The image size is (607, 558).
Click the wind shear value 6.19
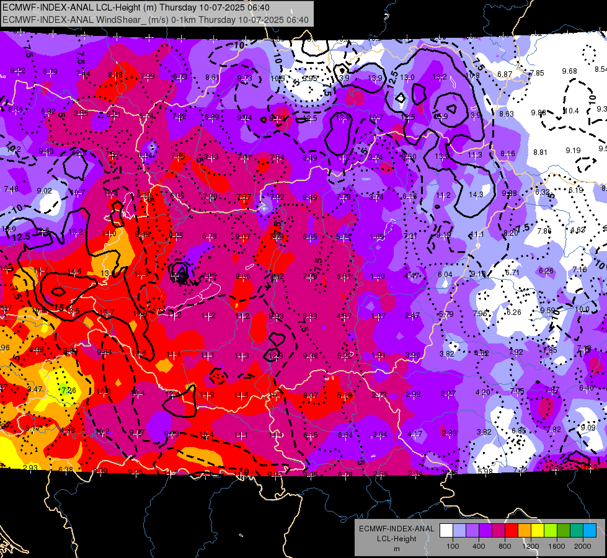click(576, 190)
